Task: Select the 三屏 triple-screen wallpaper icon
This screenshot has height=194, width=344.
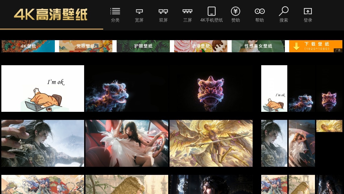Action: coord(187,14)
